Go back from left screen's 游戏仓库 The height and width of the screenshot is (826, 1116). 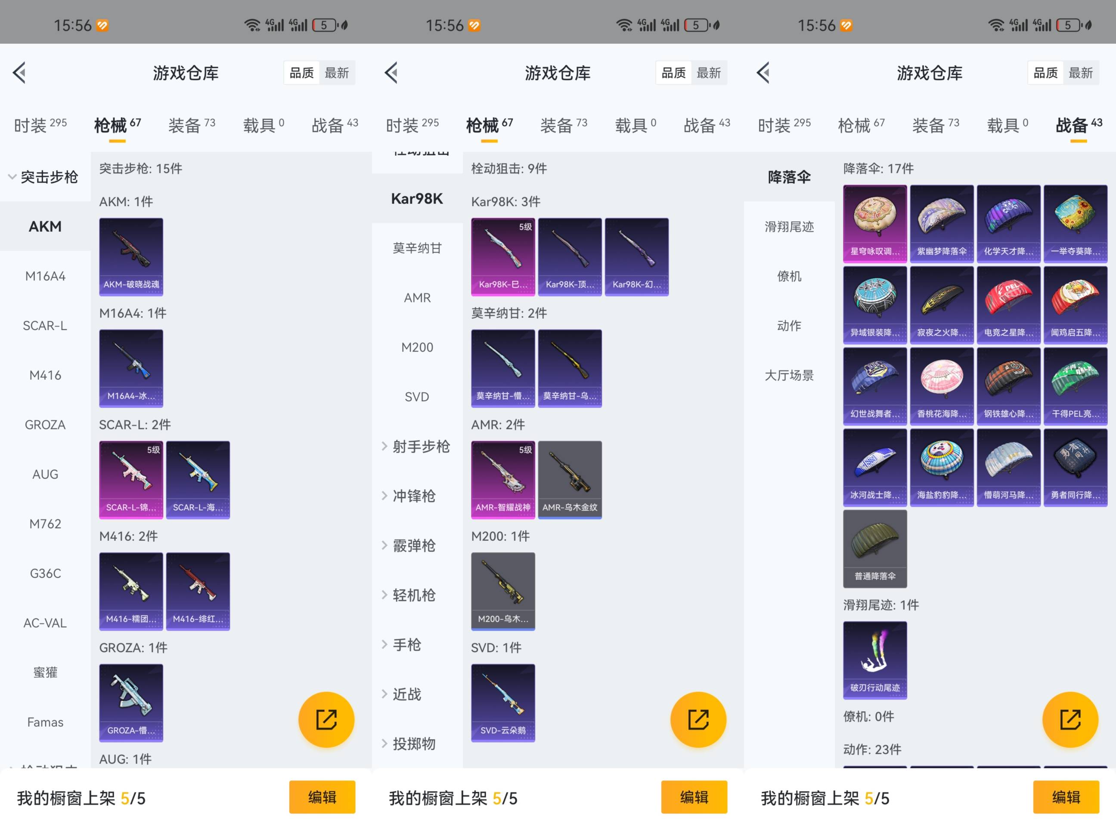[19, 73]
